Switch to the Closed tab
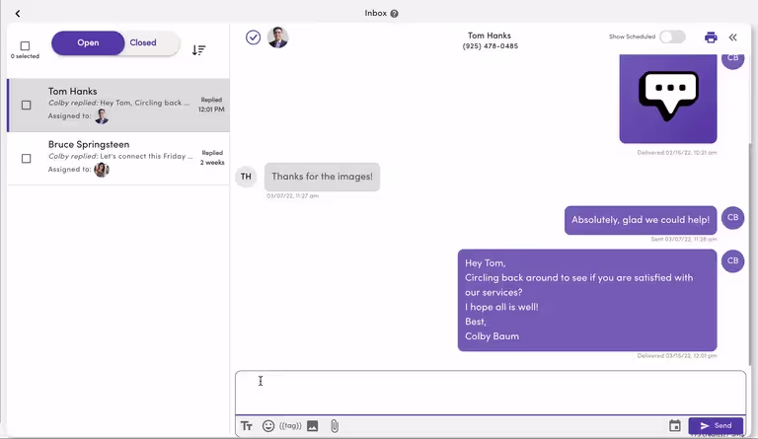This screenshot has height=439, width=758. point(144,43)
